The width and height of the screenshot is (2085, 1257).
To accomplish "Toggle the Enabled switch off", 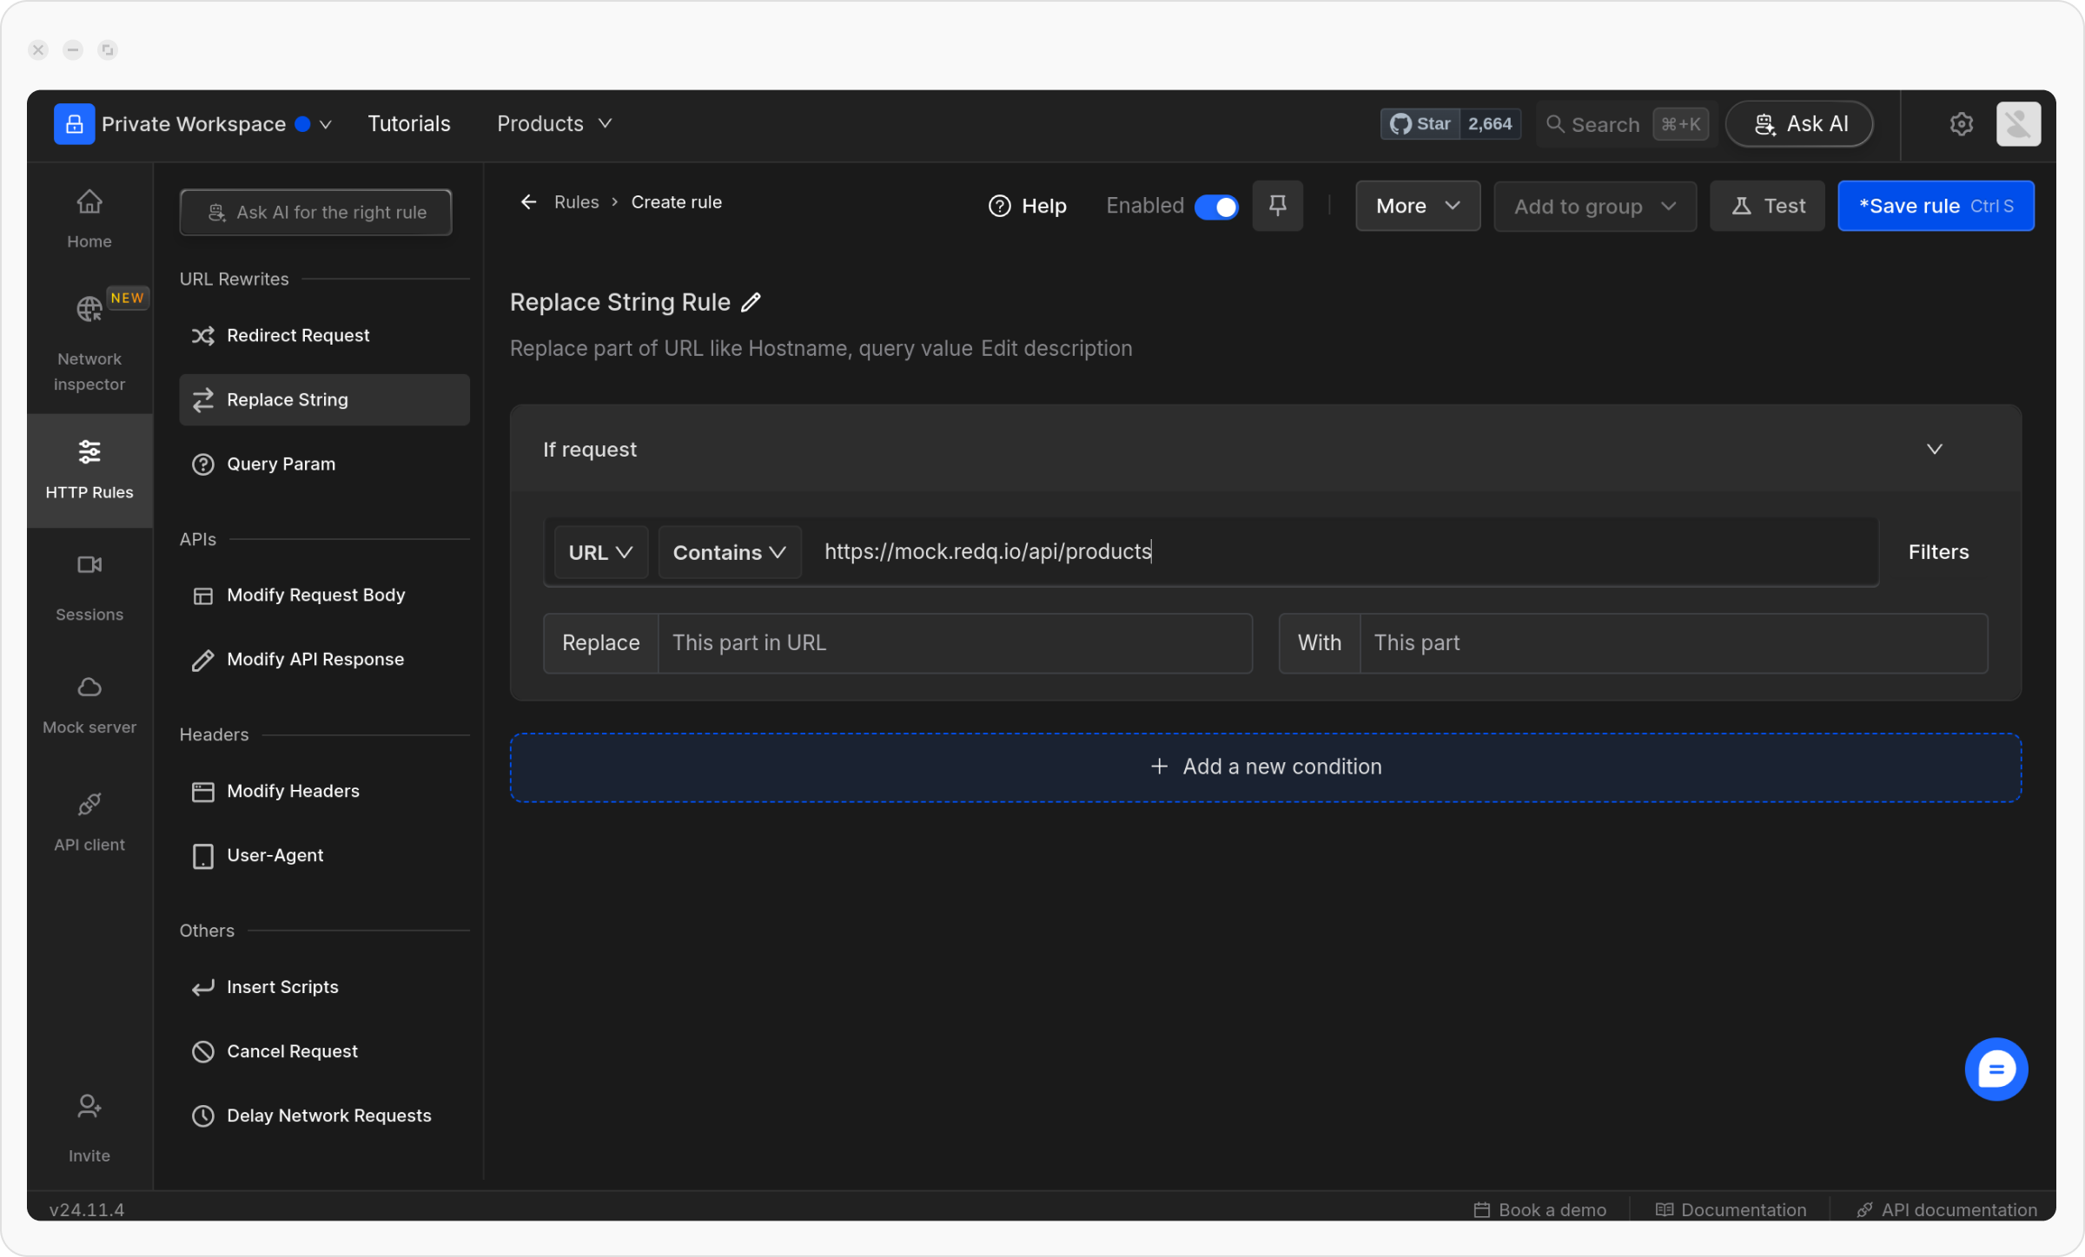I will [1216, 207].
